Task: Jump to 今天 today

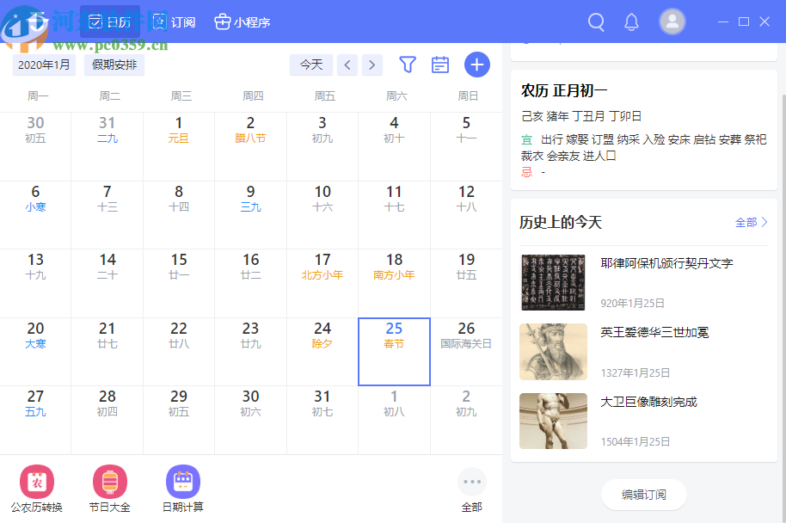Action: pyautogui.click(x=311, y=65)
